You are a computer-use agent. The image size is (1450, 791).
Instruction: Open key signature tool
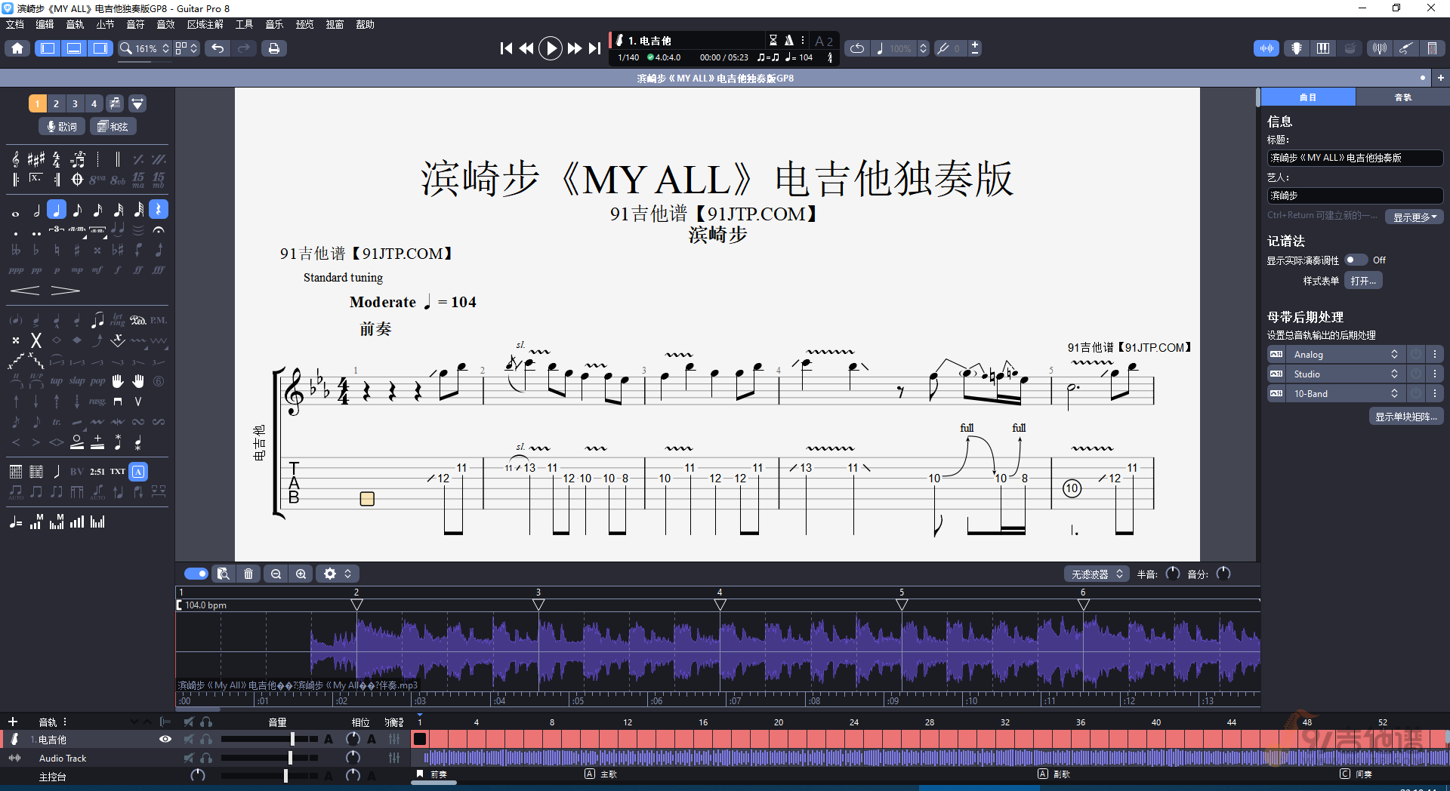[36, 159]
